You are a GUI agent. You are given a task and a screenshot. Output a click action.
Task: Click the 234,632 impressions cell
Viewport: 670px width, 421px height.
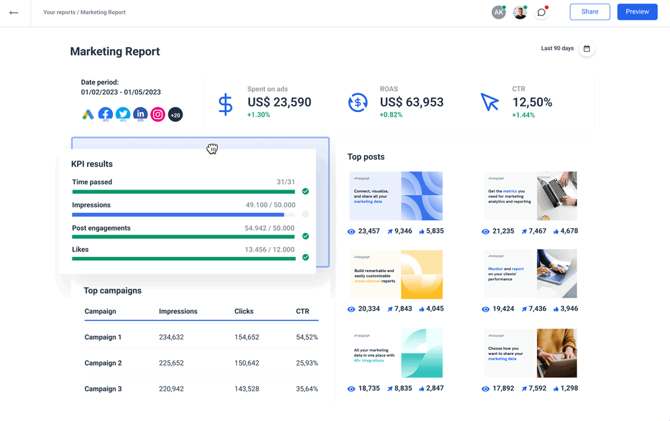point(172,337)
